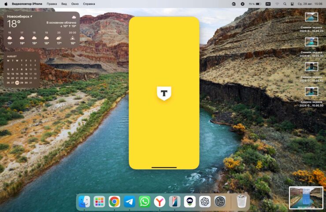Open the Справка menu
The height and width of the screenshot is (212, 326).
pos(89,4)
